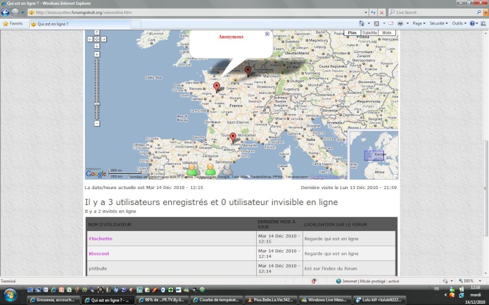Click the grey user figure on map
The height and width of the screenshot is (305, 489).
tap(227, 170)
